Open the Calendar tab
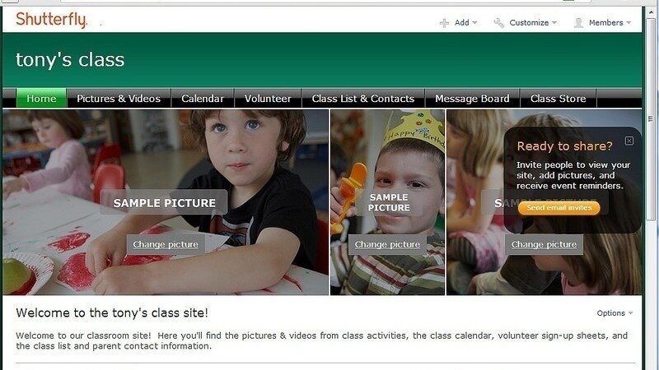The width and height of the screenshot is (659, 370). [203, 99]
